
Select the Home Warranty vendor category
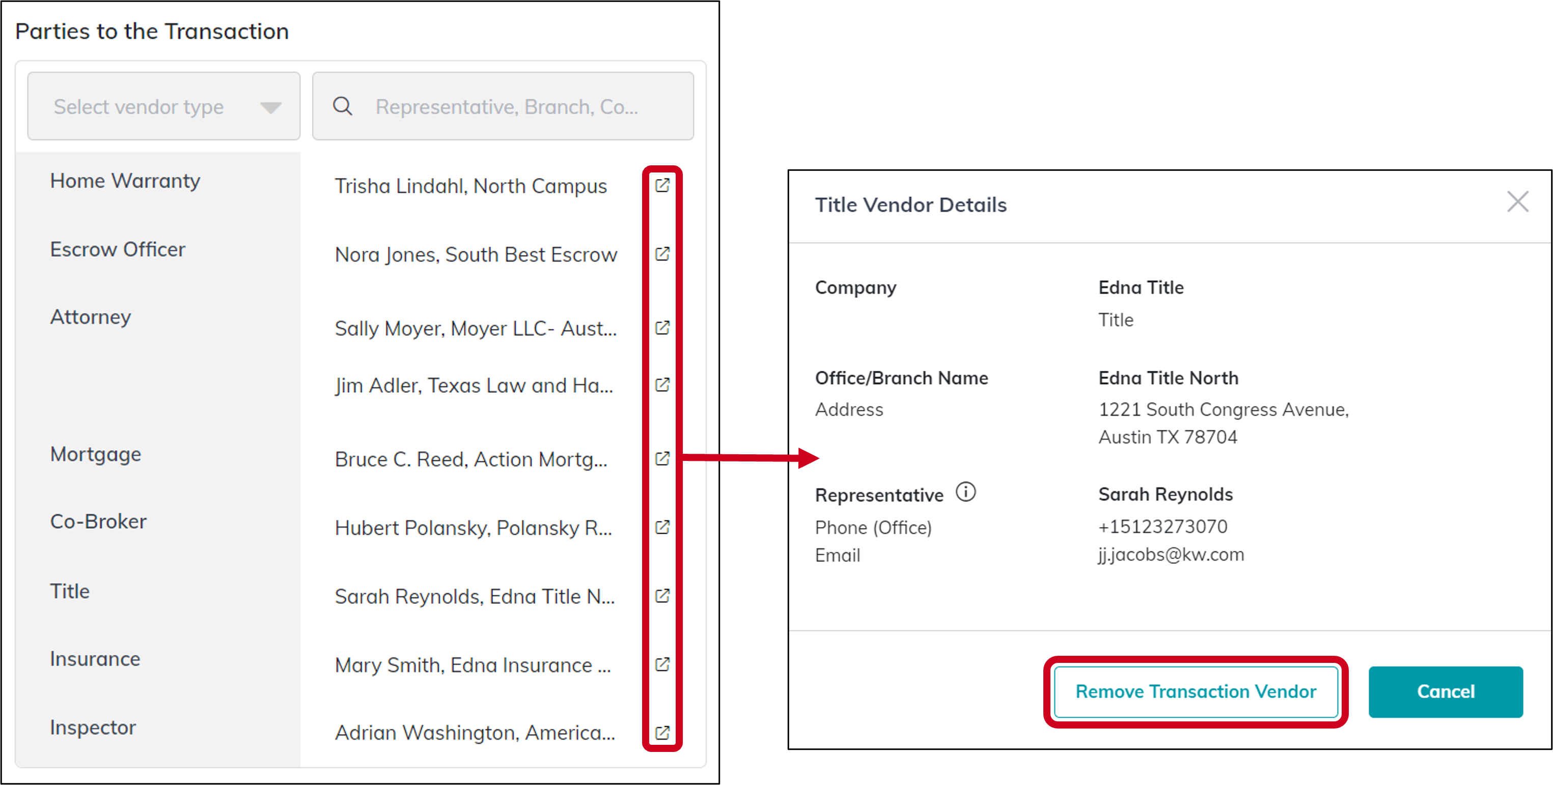tap(125, 181)
